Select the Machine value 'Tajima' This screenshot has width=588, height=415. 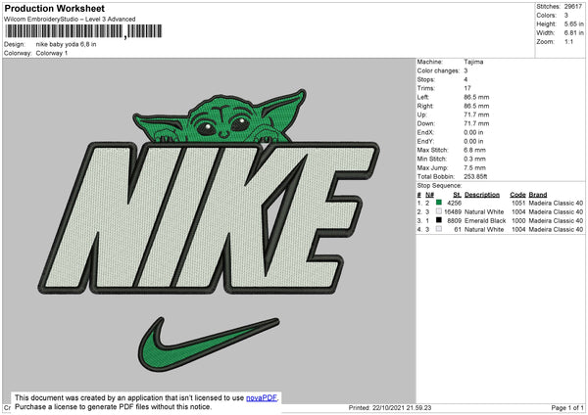[x=473, y=62]
